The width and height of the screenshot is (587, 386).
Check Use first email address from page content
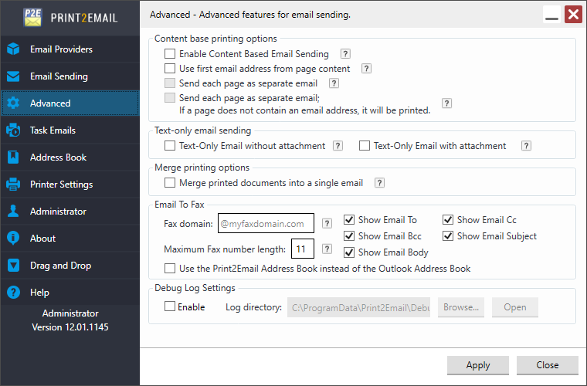170,69
